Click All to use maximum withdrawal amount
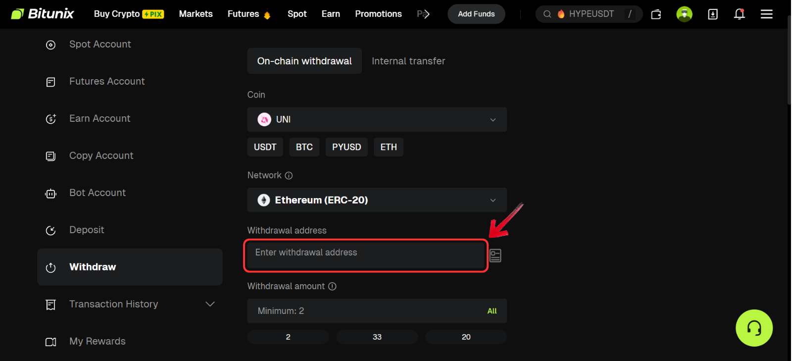Viewport: 792px width, 361px height. click(492, 310)
